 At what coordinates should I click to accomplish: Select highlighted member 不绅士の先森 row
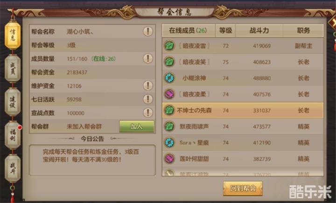[243, 110]
